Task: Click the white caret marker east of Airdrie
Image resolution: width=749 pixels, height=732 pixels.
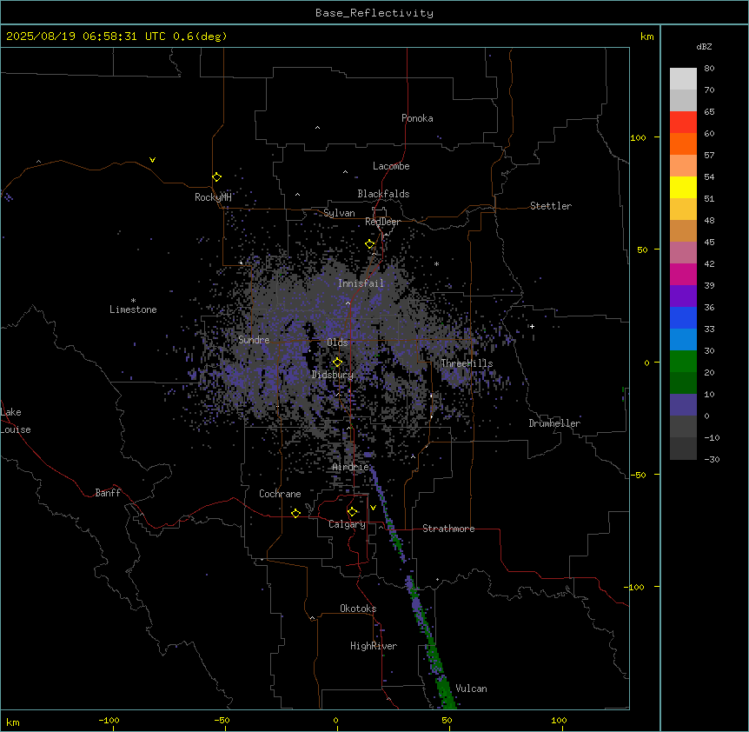Action: (x=414, y=456)
